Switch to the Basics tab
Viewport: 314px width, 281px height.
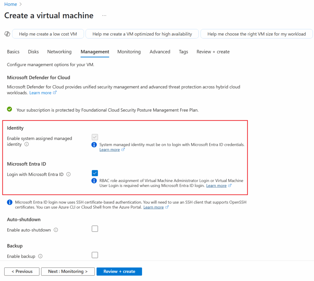[13, 52]
